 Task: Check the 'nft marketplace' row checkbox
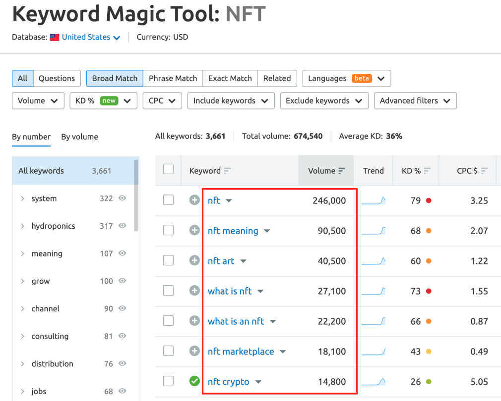168,351
